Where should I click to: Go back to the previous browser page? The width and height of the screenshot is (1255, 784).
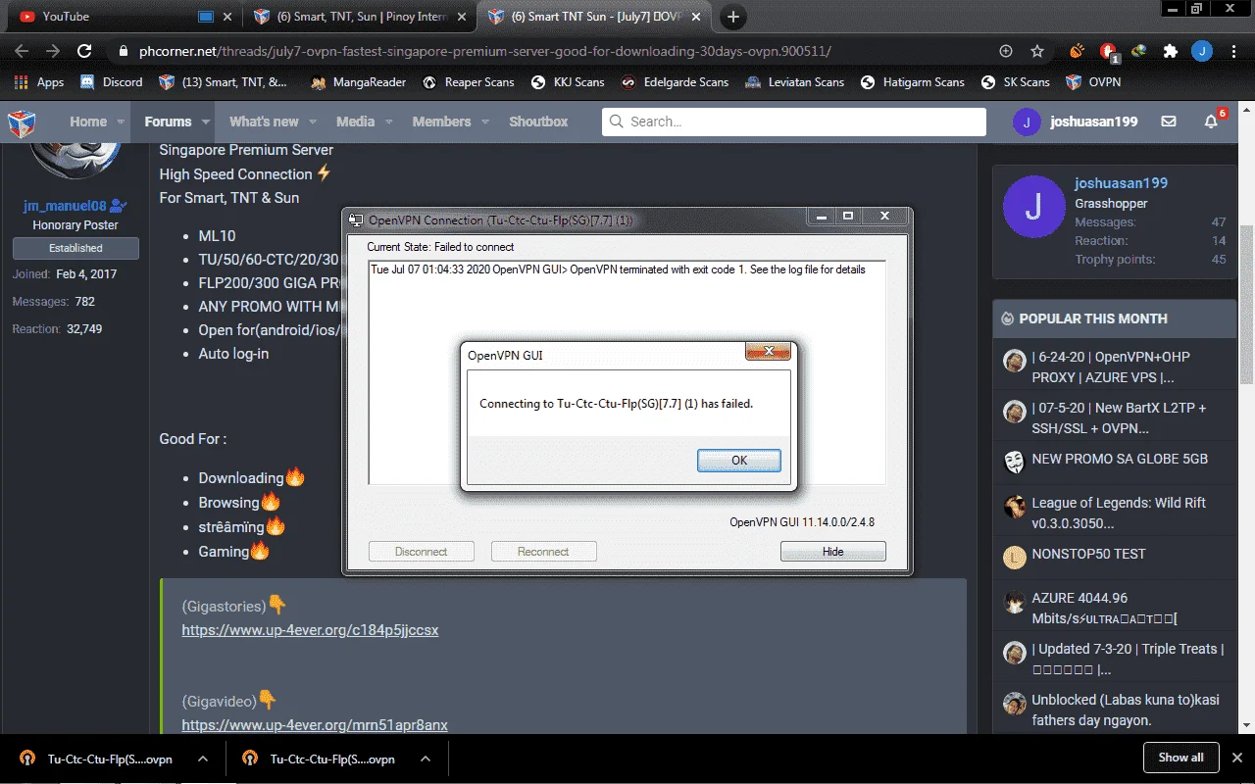[x=22, y=51]
